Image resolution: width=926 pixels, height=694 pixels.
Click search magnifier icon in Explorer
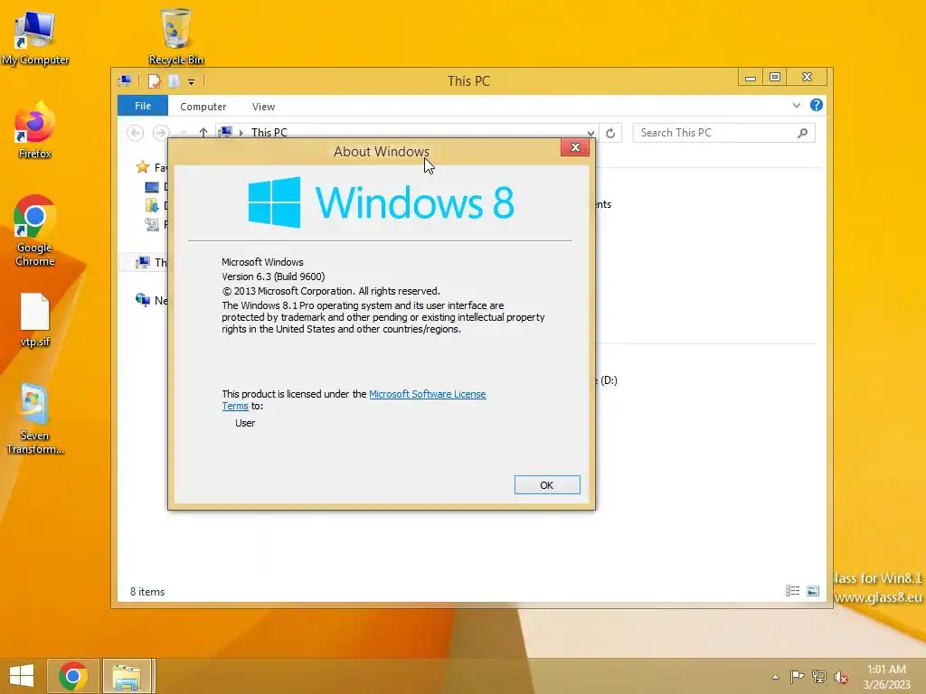pyautogui.click(x=802, y=133)
